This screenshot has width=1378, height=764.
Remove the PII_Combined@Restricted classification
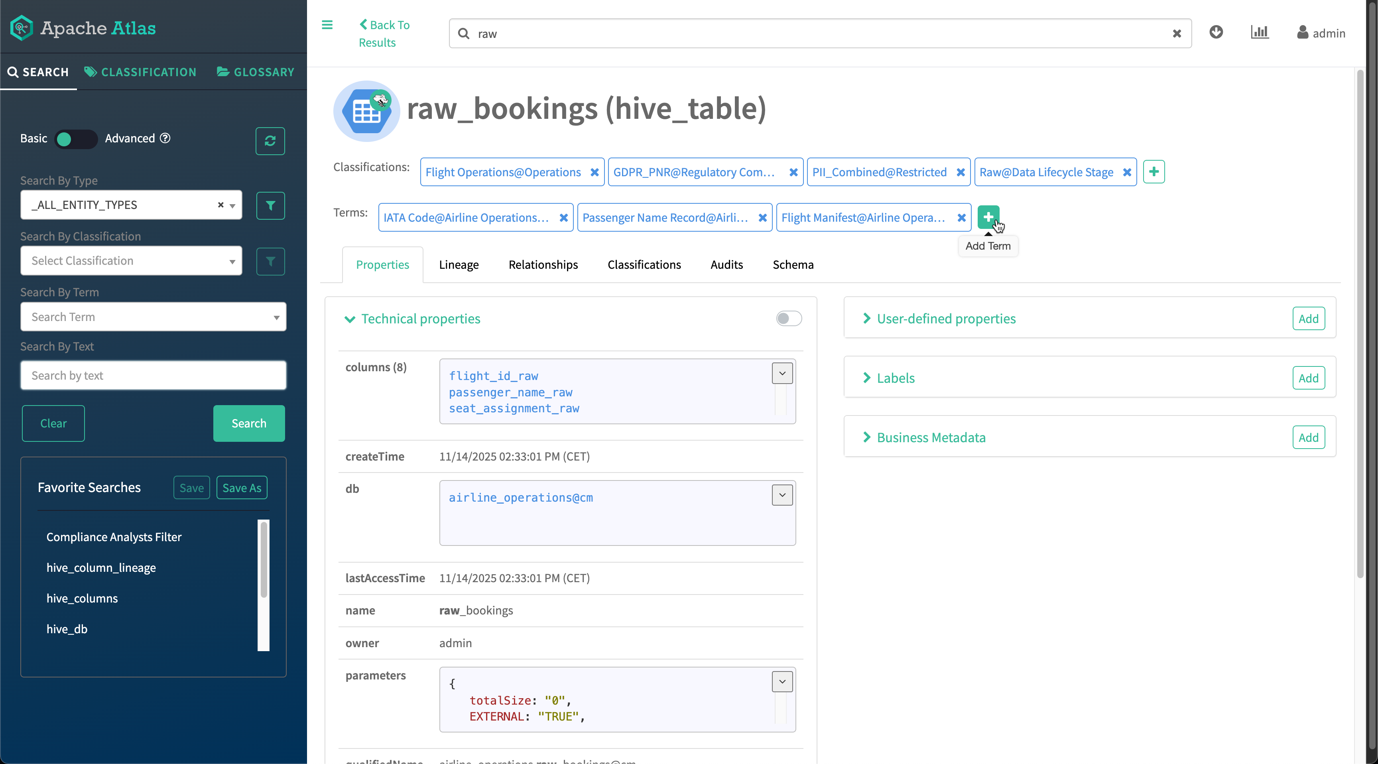(960, 172)
